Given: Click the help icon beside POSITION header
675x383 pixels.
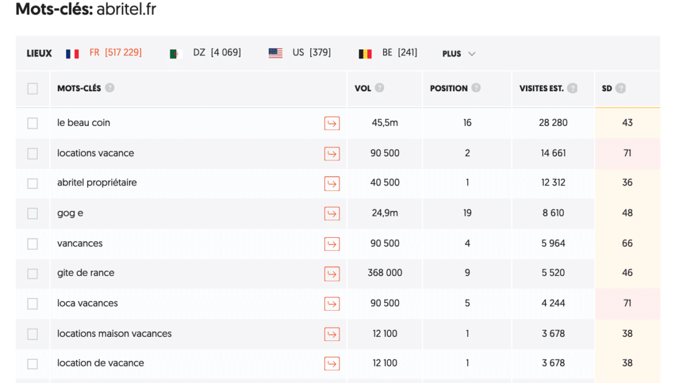Looking at the screenshot, I should pyautogui.click(x=476, y=88).
